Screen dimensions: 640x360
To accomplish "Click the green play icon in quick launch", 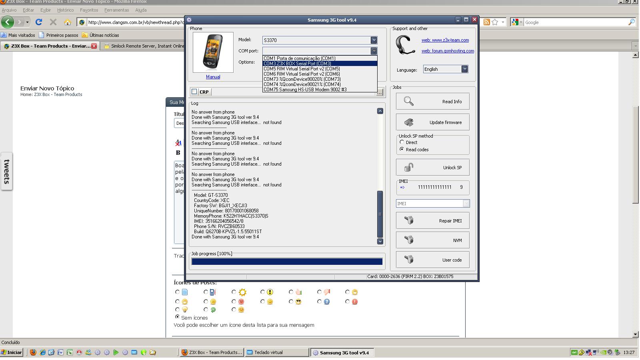I will [x=116, y=352].
